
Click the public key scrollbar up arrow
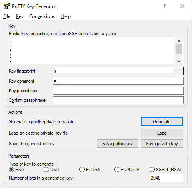click(179, 41)
